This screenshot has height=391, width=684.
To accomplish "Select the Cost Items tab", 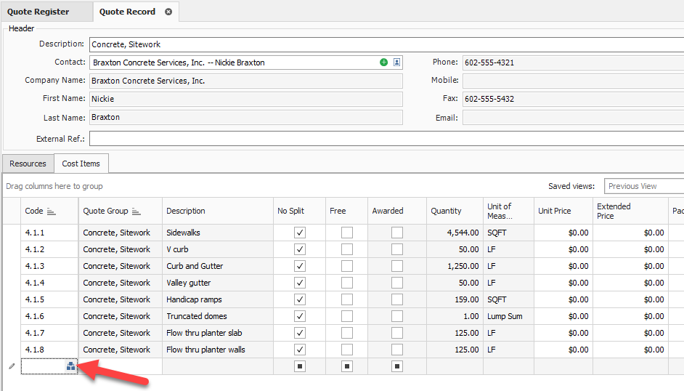I will (x=81, y=164).
